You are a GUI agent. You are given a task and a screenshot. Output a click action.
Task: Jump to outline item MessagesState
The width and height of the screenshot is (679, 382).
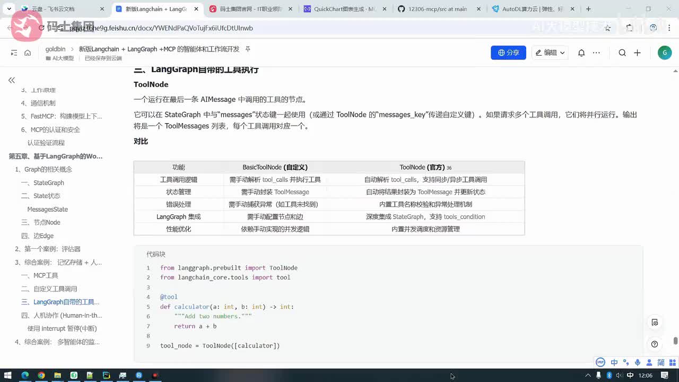point(48,209)
